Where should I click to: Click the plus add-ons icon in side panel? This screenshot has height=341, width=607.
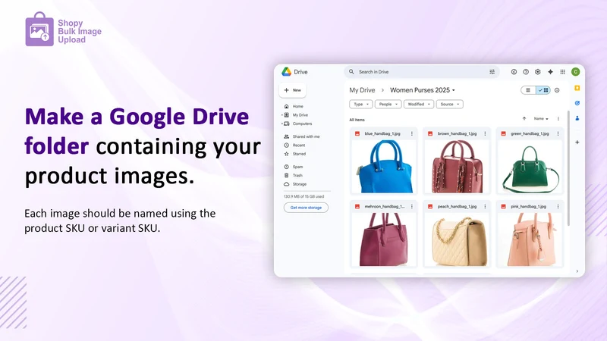[577, 142]
